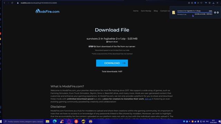Image resolution: width=221 pixels, height=124 pixels.
Task: Switch to Opera GX on the taskbar
Action: 69,122
